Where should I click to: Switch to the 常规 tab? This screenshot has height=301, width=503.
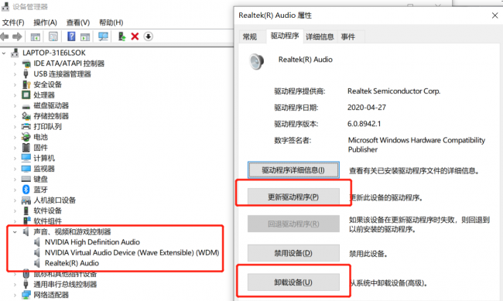(x=250, y=37)
